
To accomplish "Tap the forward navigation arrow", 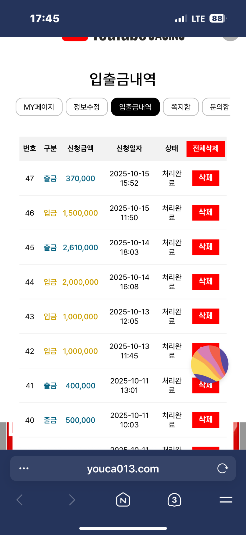I will (72, 500).
